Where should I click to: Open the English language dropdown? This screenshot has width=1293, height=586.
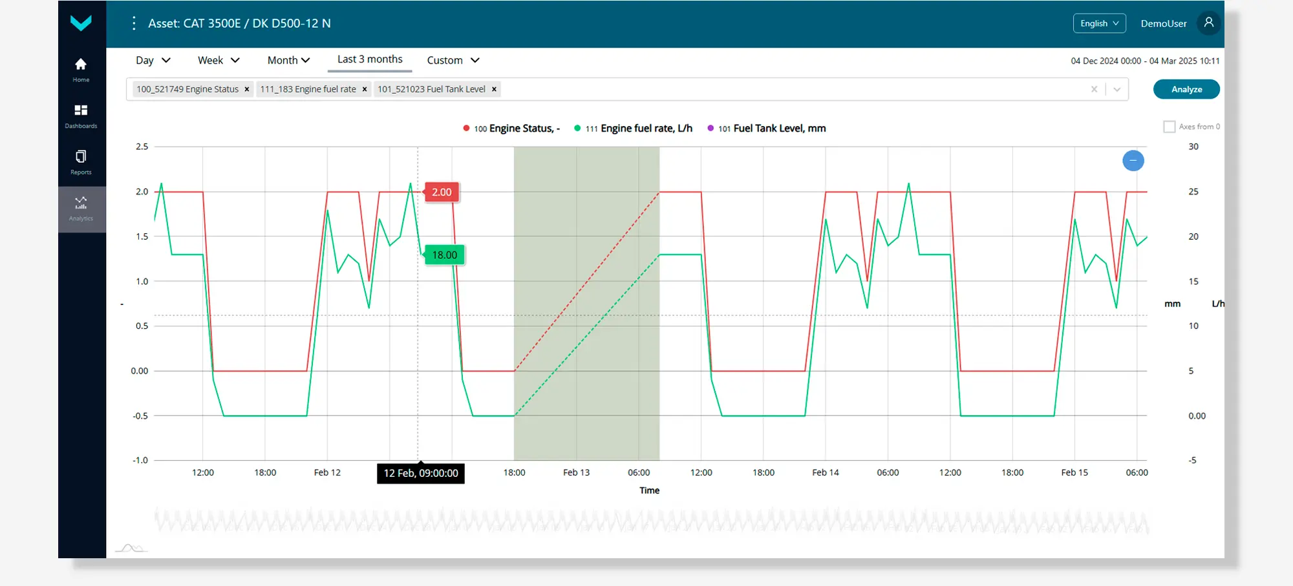coord(1099,23)
